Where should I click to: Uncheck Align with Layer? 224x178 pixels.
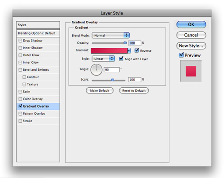(x=121, y=58)
